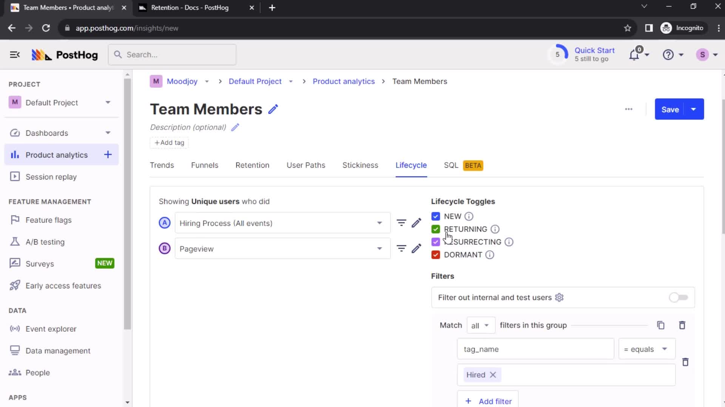Open the Hiring Process event dropdown
The height and width of the screenshot is (407, 725).
coord(282,223)
